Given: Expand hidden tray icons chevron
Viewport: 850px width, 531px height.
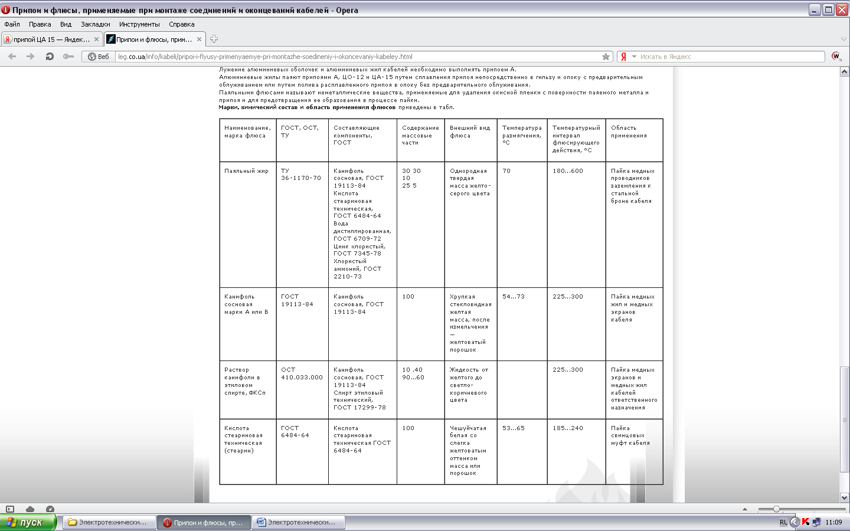Looking at the screenshot, I should point(795,522).
